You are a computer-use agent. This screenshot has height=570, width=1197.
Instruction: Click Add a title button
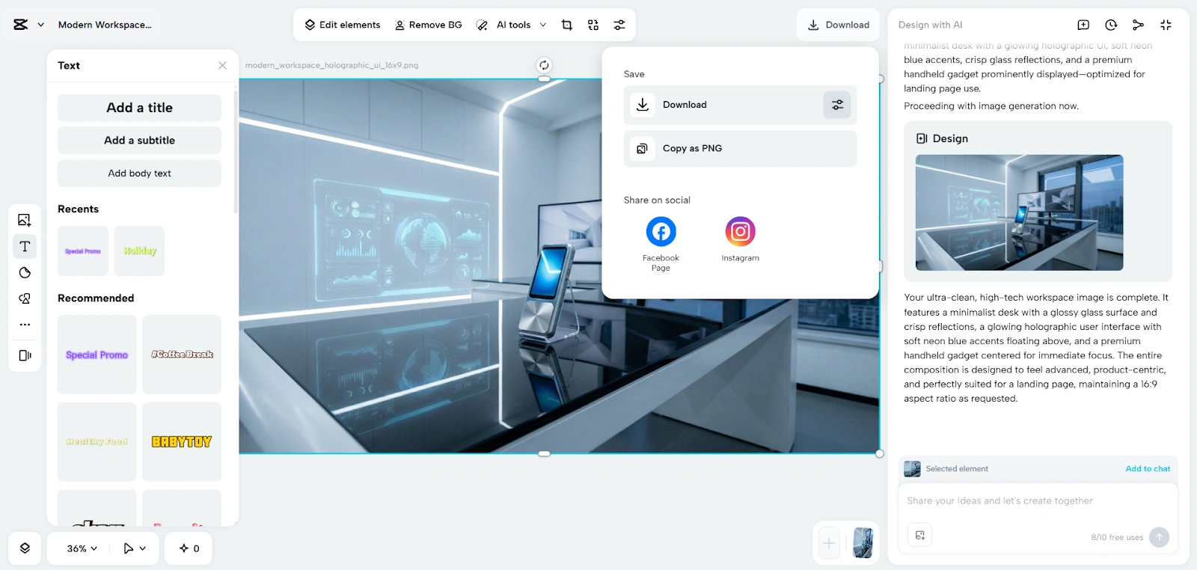pyautogui.click(x=139, y=108)
